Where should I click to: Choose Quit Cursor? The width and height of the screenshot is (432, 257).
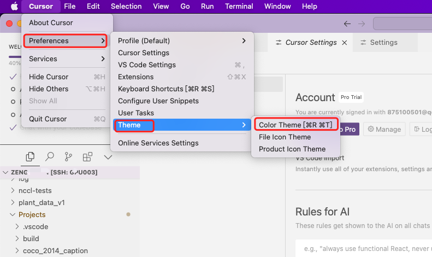(x=67, y=119)
